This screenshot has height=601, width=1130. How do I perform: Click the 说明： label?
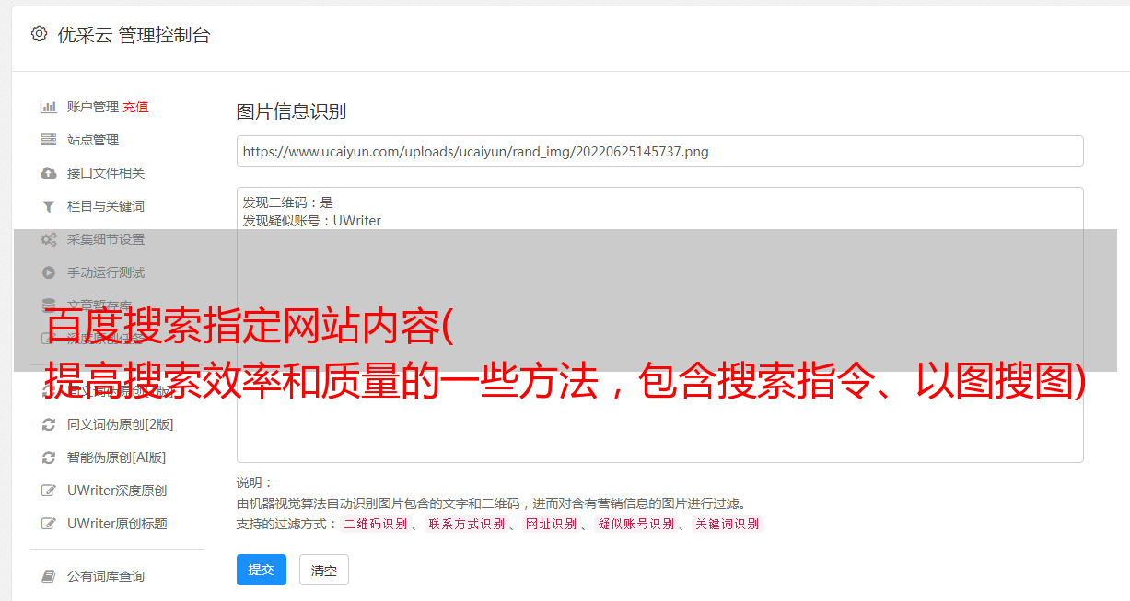point(255,483)
